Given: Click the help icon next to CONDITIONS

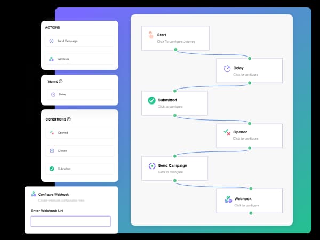Looking at the screenshot, I should pyautogui.click(x=69, y=119).
